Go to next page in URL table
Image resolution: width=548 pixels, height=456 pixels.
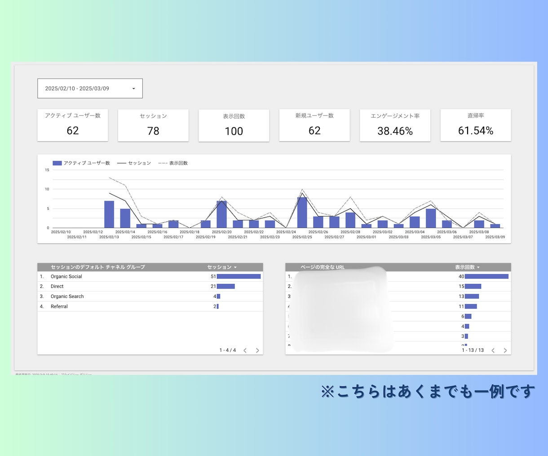(505, 350)
